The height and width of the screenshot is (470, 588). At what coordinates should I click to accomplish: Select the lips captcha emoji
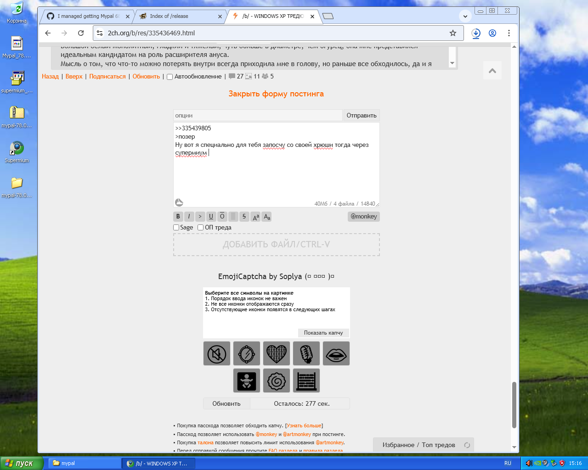336,353
